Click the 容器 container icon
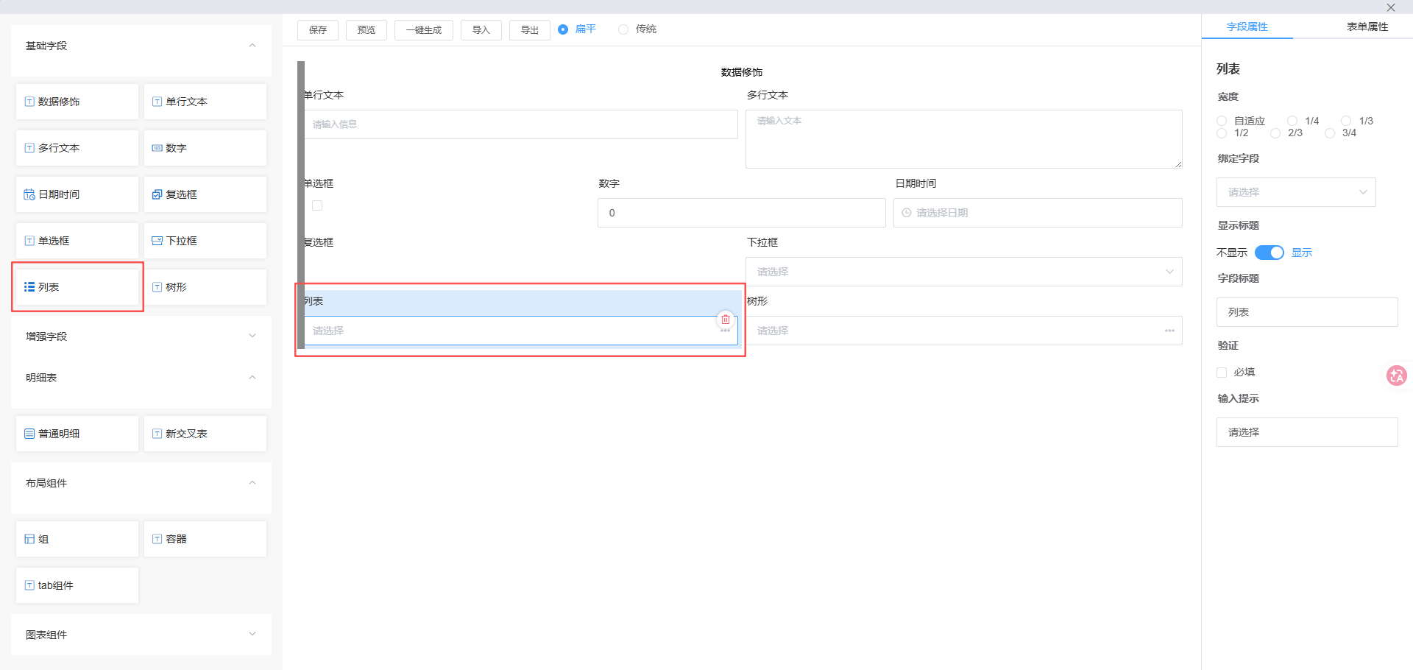Screen dimensions: 1413x670 click(x=157, y=539)
